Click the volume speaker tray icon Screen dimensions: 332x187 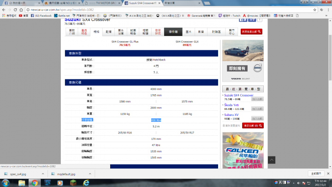tap(299, 183)
